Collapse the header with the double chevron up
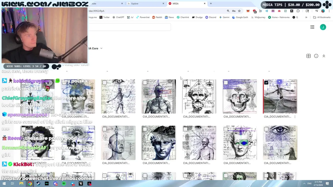The height and width of the screenshot is (187, 333). click(x=324, y=56)
